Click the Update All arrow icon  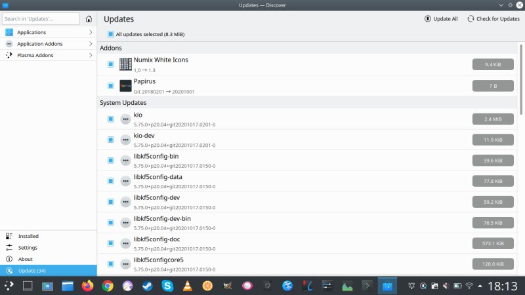[428, 19]
